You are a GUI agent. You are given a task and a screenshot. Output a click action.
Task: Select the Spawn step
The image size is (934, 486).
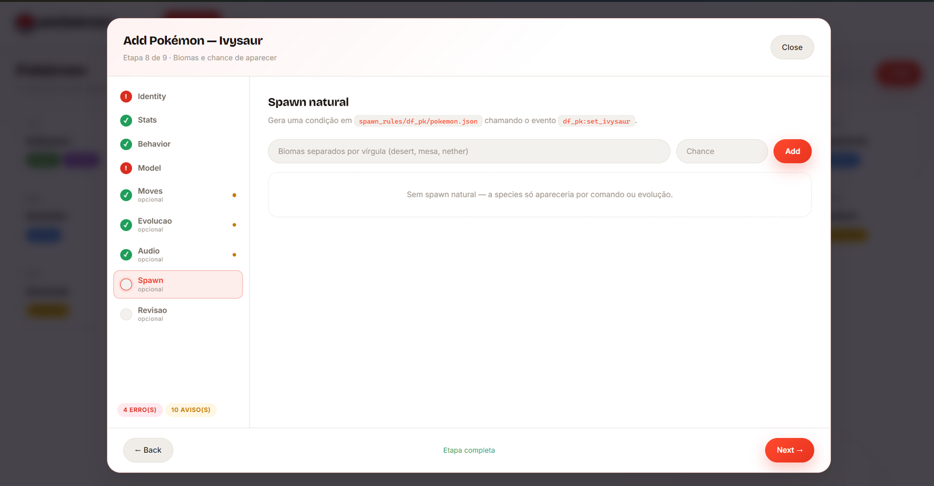pos(178,284)
